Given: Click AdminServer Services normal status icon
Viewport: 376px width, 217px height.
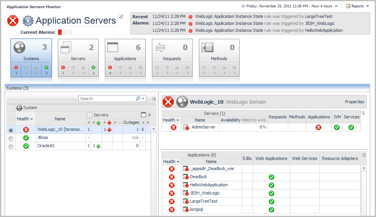Looking at the screenshot, I should click(x=351, y=127).
